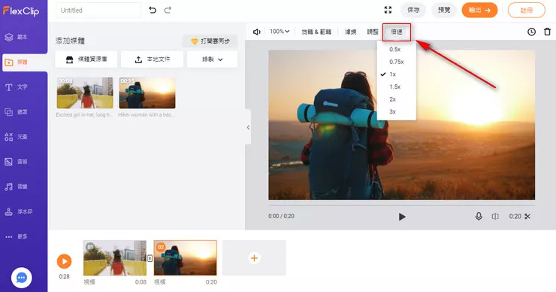Trim the clip with scissors icon
This screenshot has width=556, height=292.
pyautogui.click(x=527, y=216)
